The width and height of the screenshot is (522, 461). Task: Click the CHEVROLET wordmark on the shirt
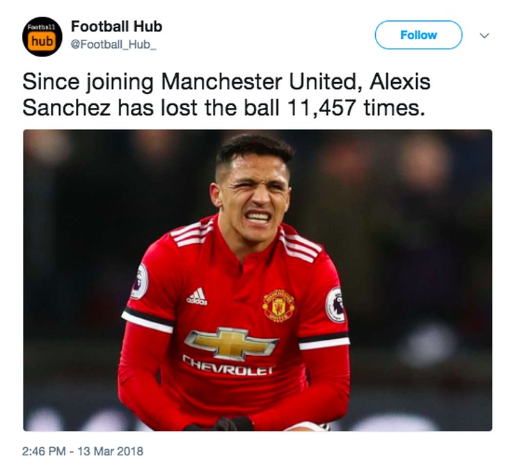click(228, 367)
